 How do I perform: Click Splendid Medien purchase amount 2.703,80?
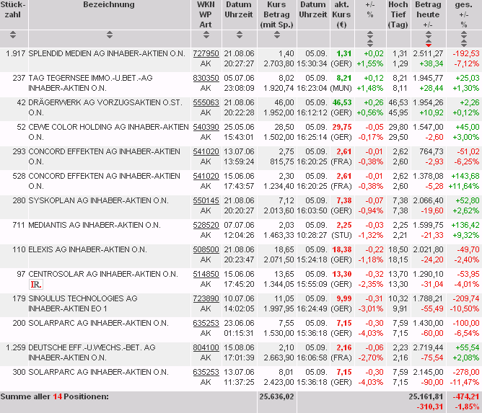(x=279, y=63)
